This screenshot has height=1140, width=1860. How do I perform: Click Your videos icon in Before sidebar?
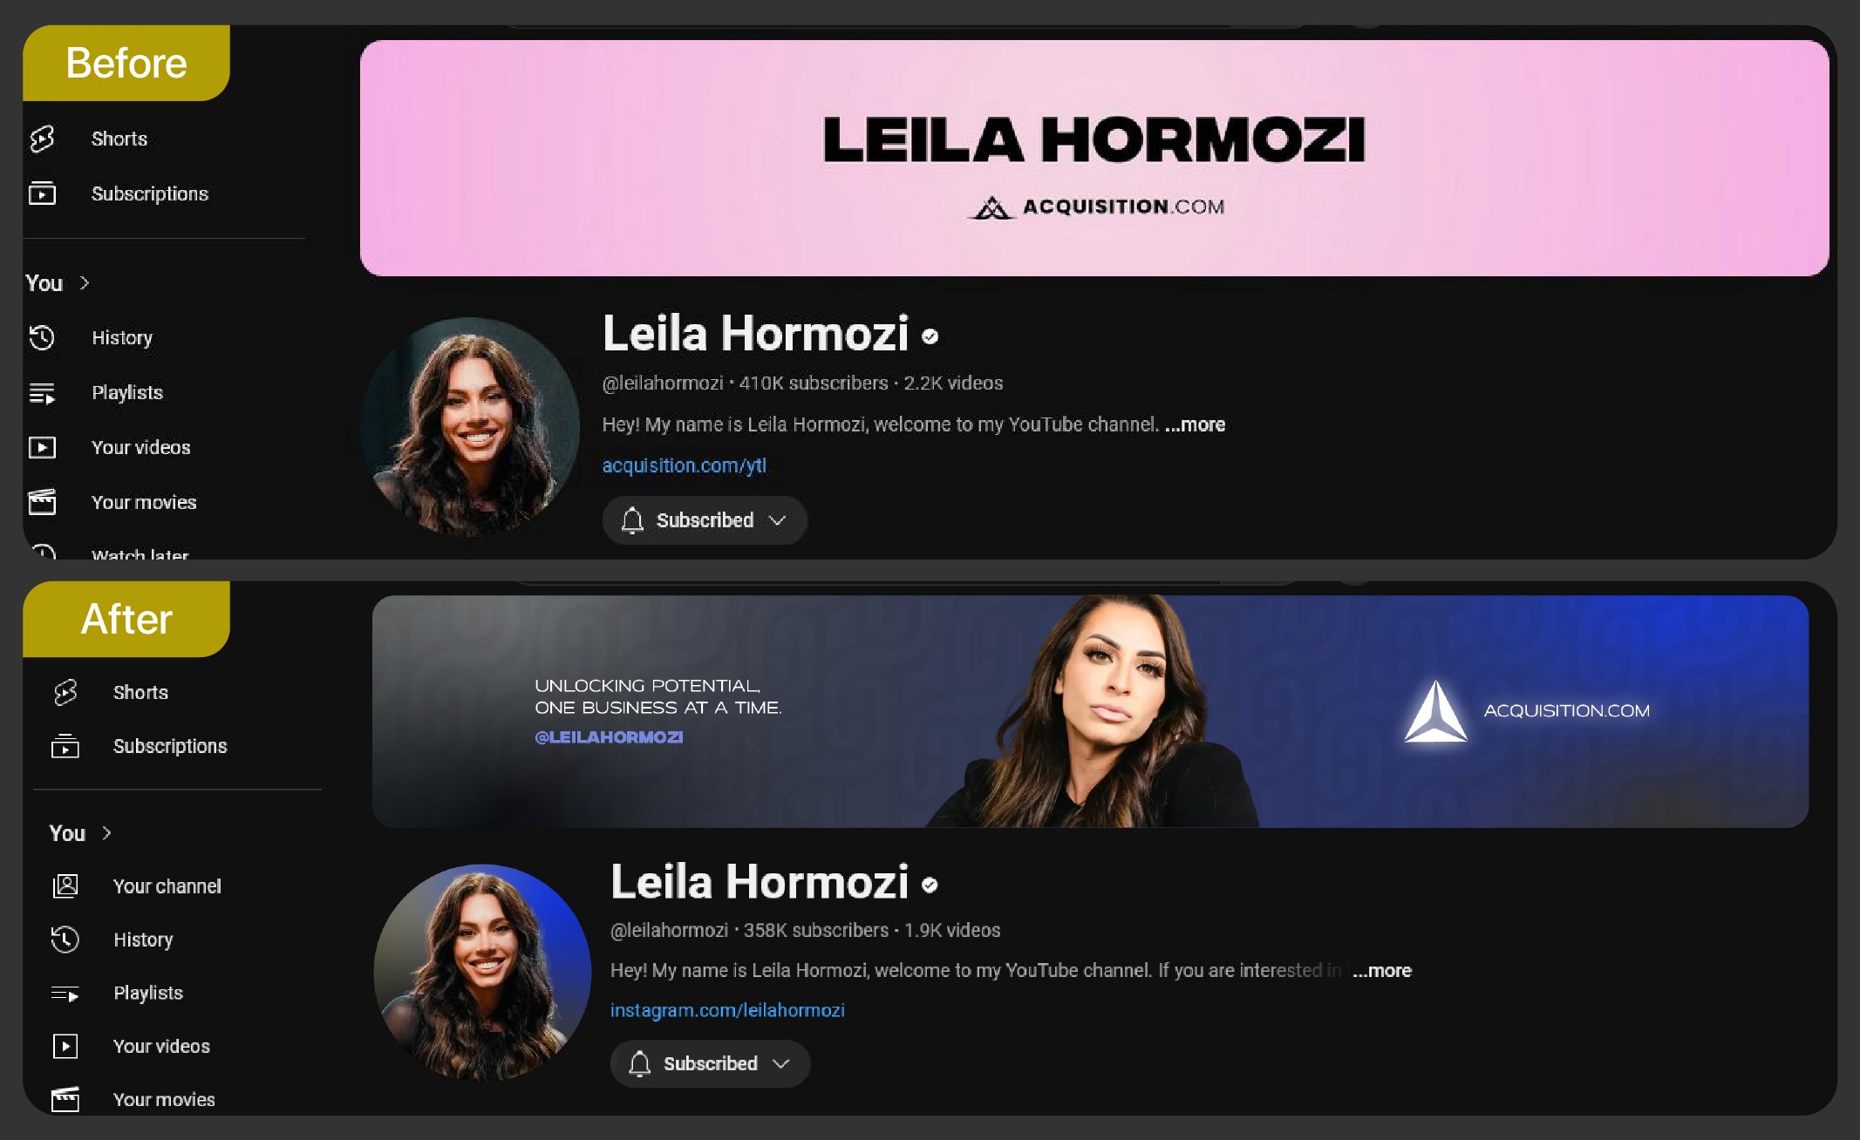42,447
